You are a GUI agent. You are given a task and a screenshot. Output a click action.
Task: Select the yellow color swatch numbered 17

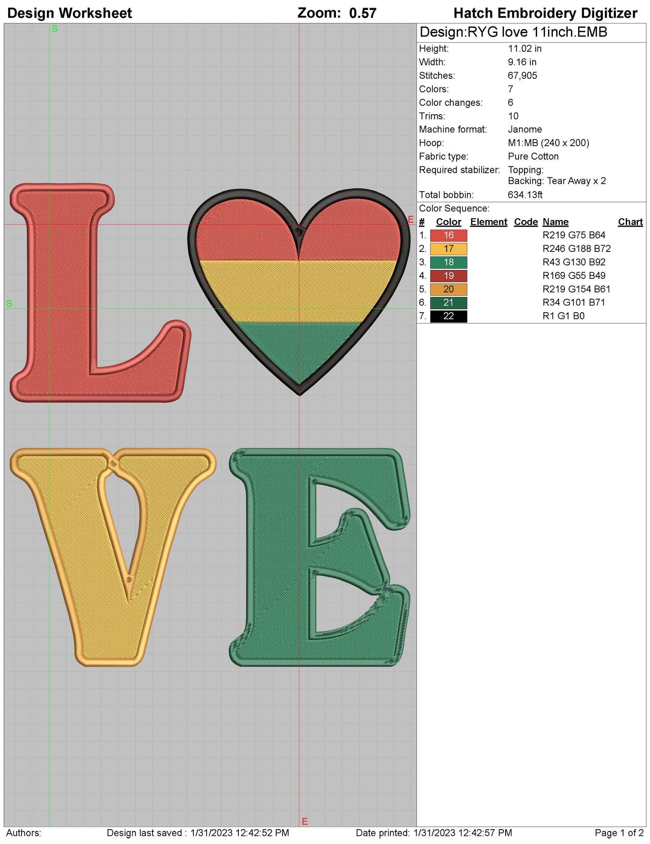pos(448,249)
